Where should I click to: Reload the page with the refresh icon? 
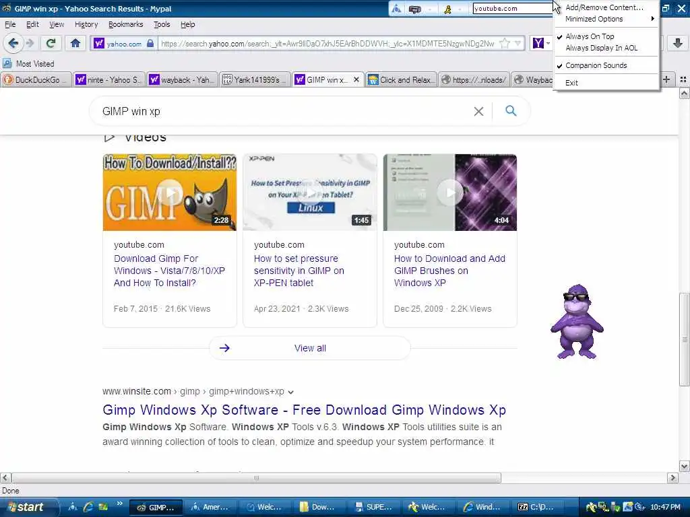pyautogui.click(x=51, y=43)
